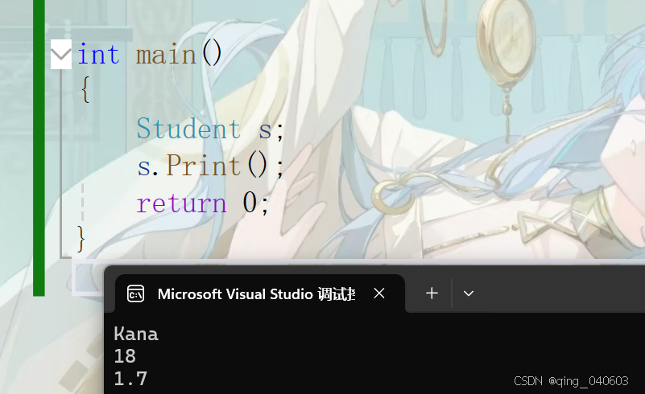The image size is (645, 394).
Task: Click the green change-tracking margin bar
Action: click(x=39, y=148)
